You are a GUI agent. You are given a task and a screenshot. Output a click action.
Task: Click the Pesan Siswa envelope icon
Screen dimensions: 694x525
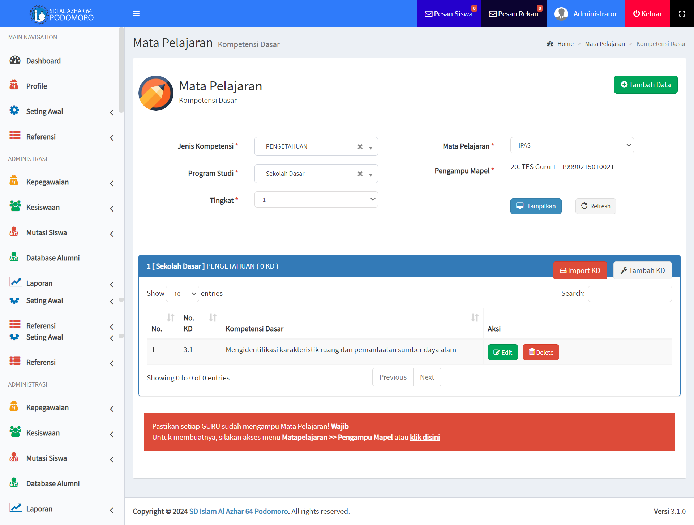[428, 14]
